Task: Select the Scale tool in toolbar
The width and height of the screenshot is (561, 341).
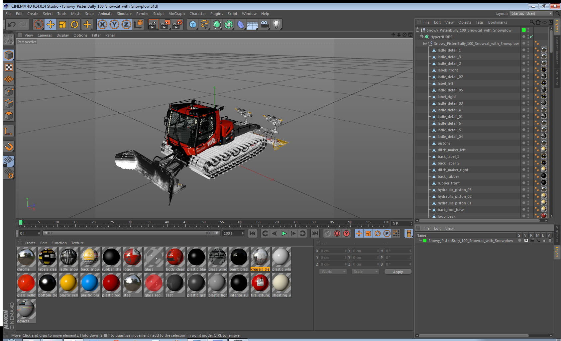Action: [62, 24]
